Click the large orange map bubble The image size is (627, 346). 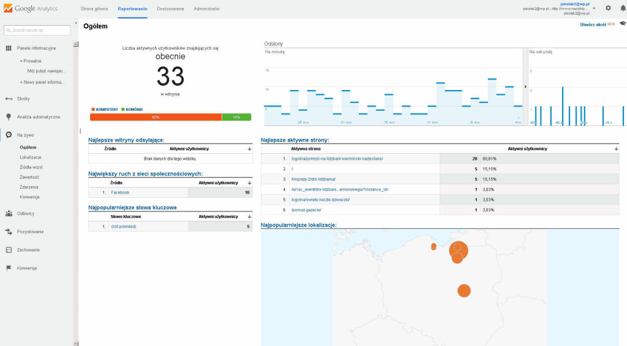459,251
